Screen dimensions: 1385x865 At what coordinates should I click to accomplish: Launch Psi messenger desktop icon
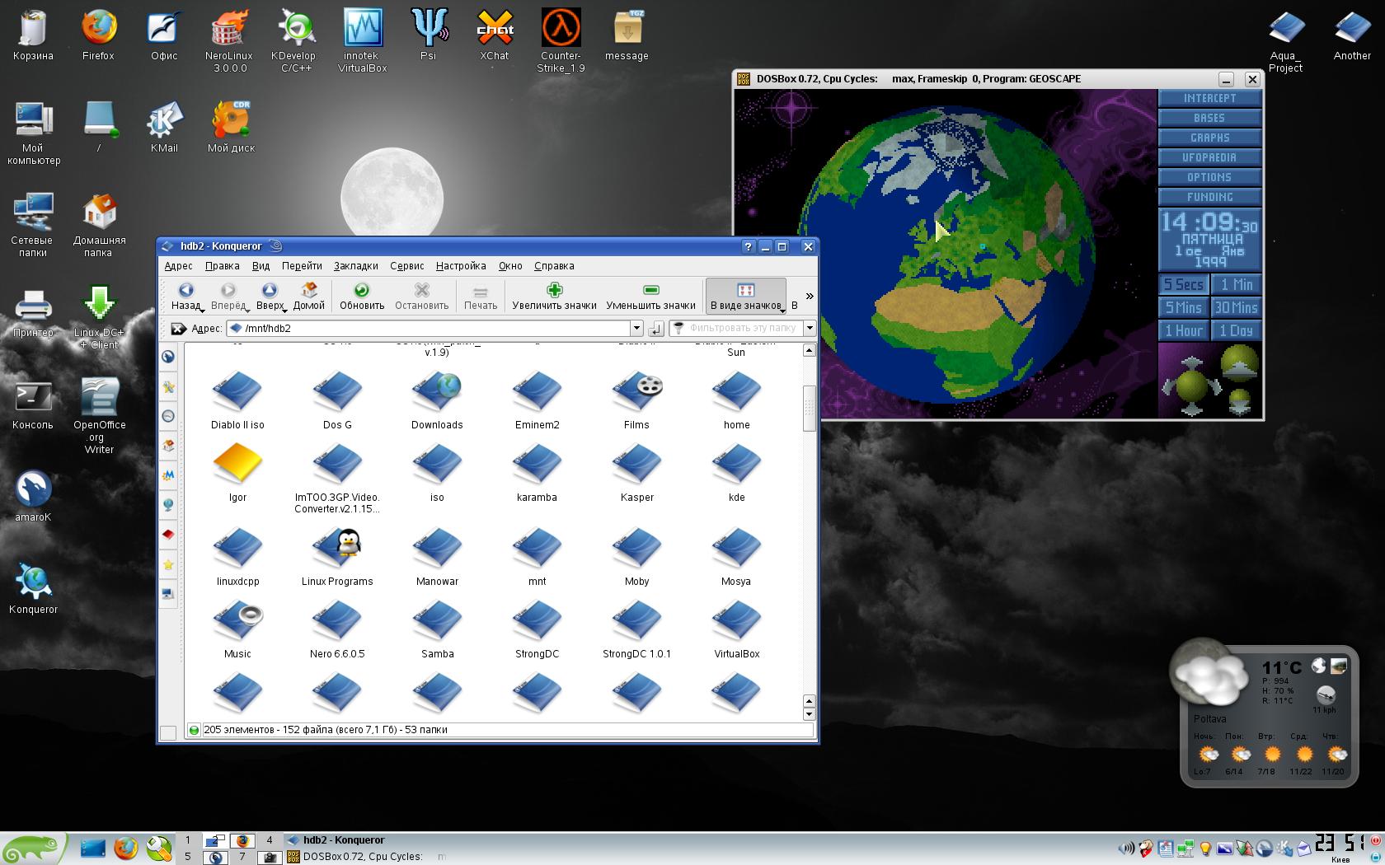pyautogui.click(x=428, y=28)
